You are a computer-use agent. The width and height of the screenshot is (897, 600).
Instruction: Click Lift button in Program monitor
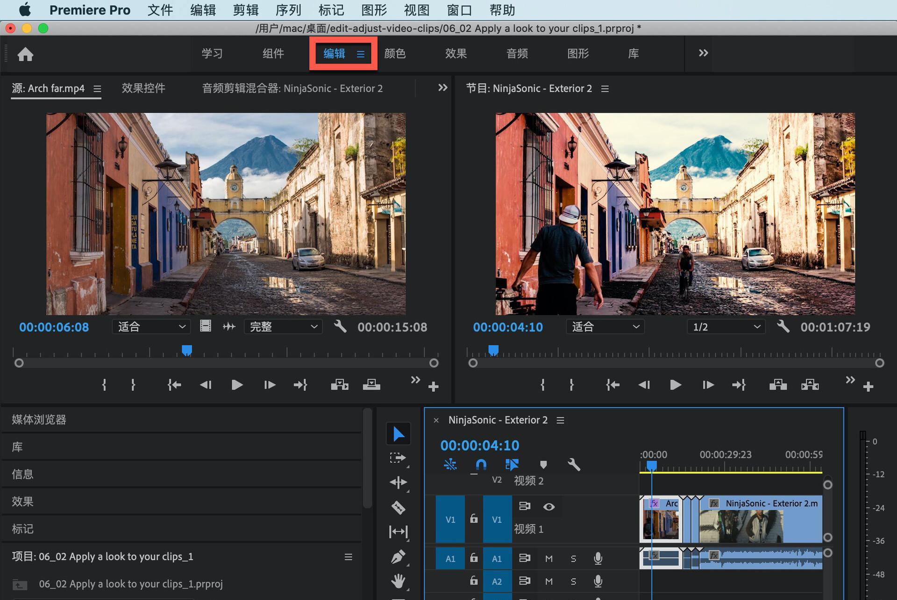click(778, 385)
